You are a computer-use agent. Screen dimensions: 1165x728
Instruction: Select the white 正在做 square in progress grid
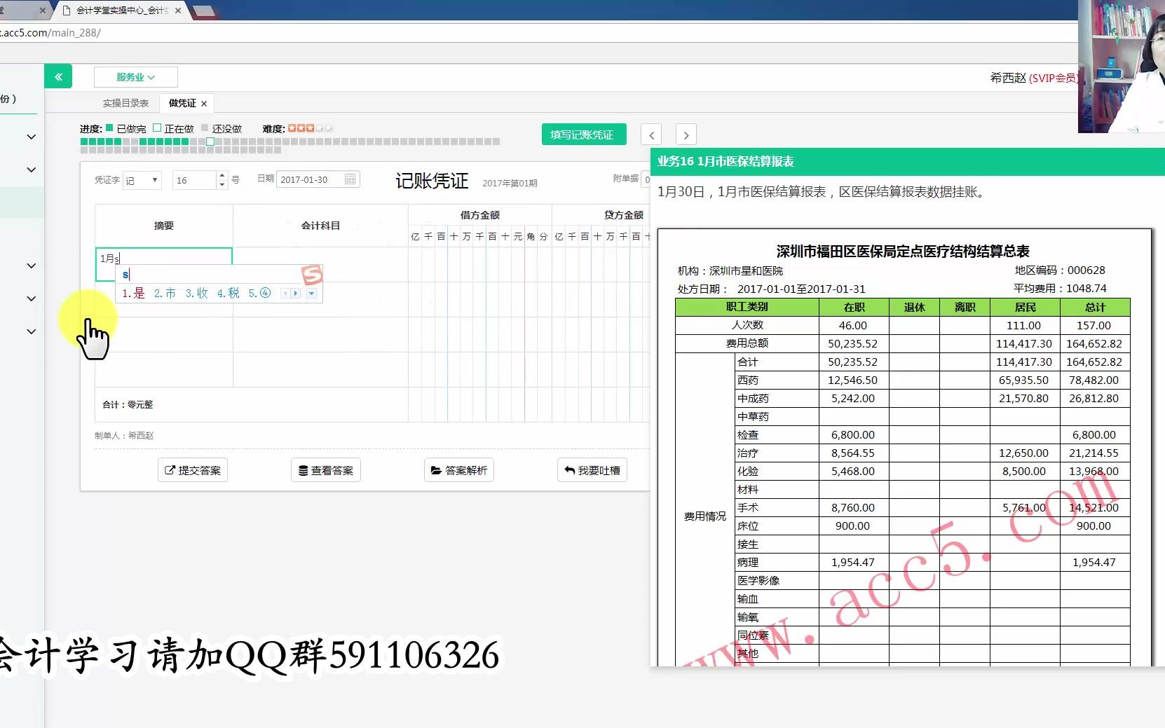(210, 142)
